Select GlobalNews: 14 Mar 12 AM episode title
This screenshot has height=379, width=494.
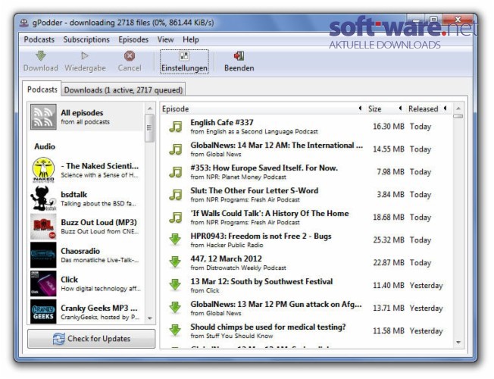277,146
